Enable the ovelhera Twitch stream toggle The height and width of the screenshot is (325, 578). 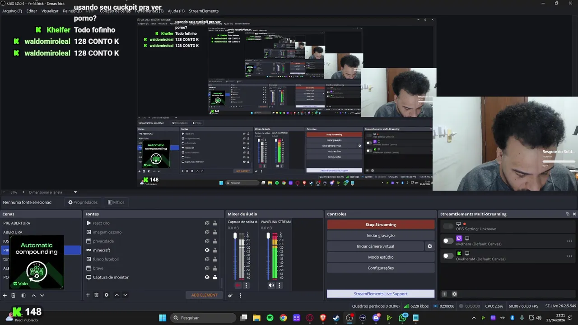coord(447,241)
